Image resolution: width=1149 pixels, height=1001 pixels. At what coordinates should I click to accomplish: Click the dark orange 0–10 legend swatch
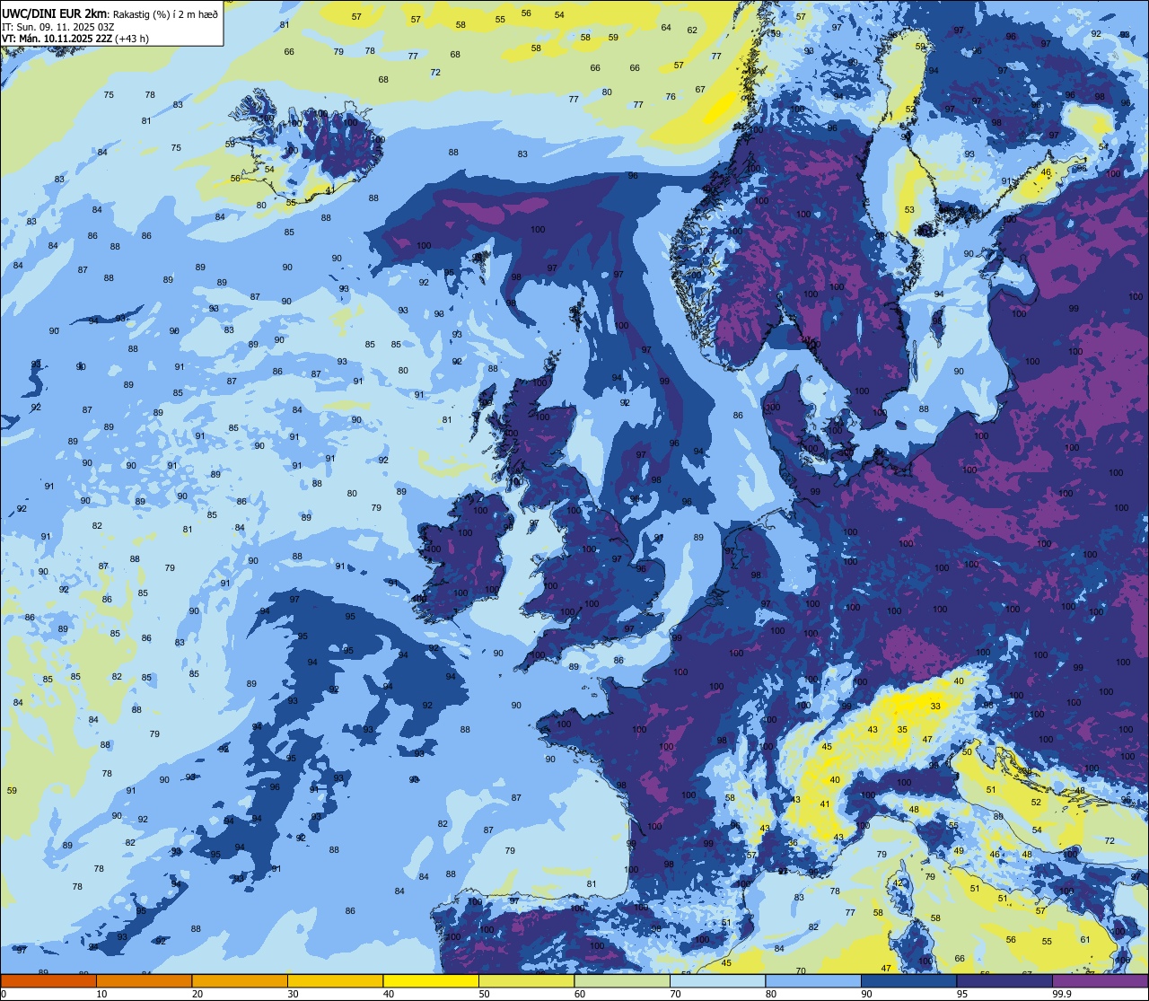[x=48, y=980]
